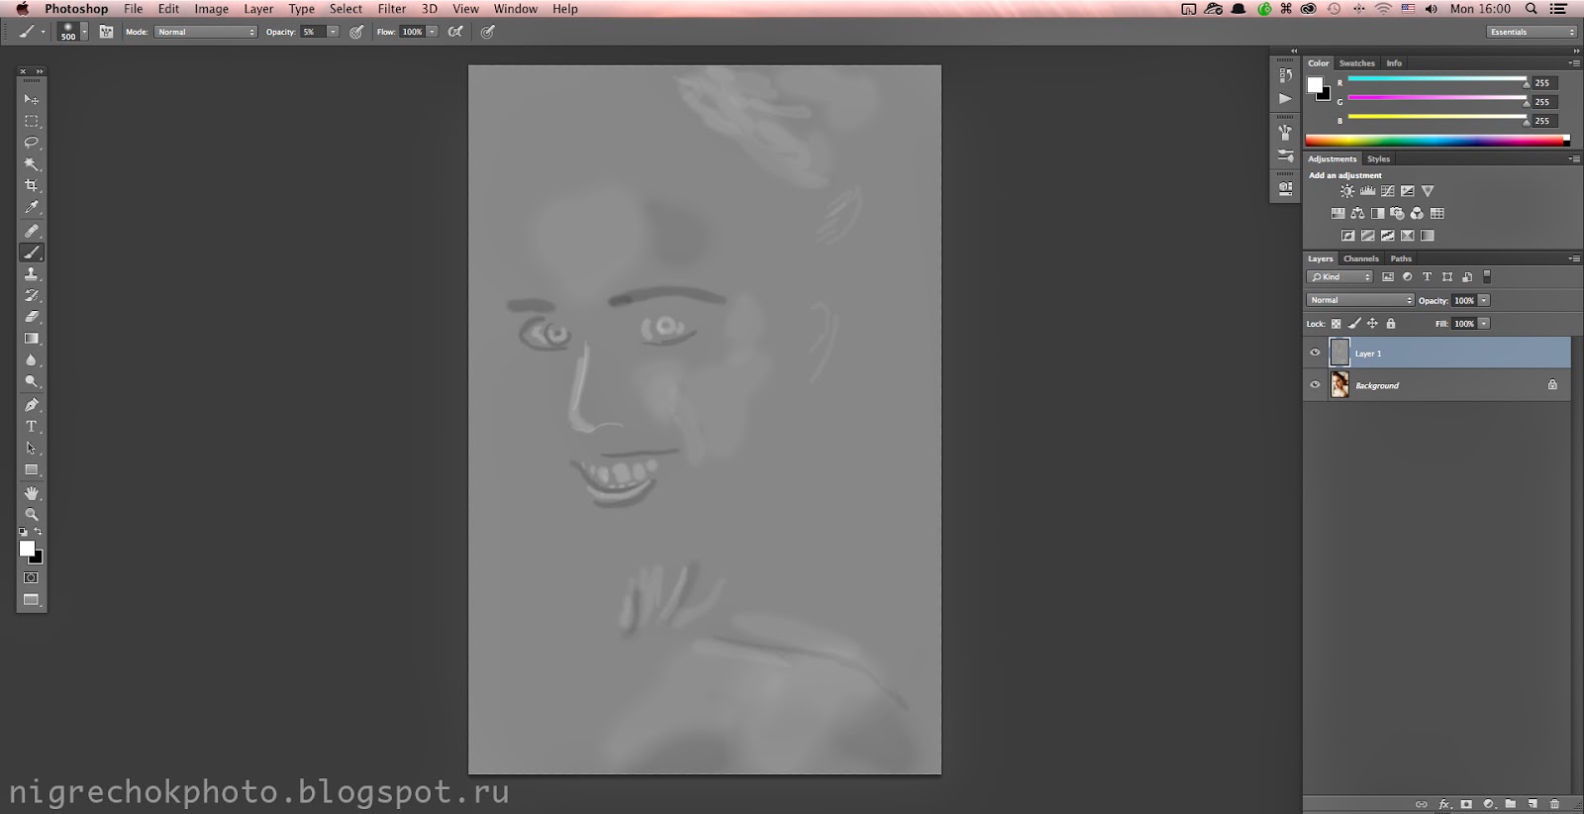Add a layer mask
The width and height of the screenshot is (1584, 814).
1466,804
